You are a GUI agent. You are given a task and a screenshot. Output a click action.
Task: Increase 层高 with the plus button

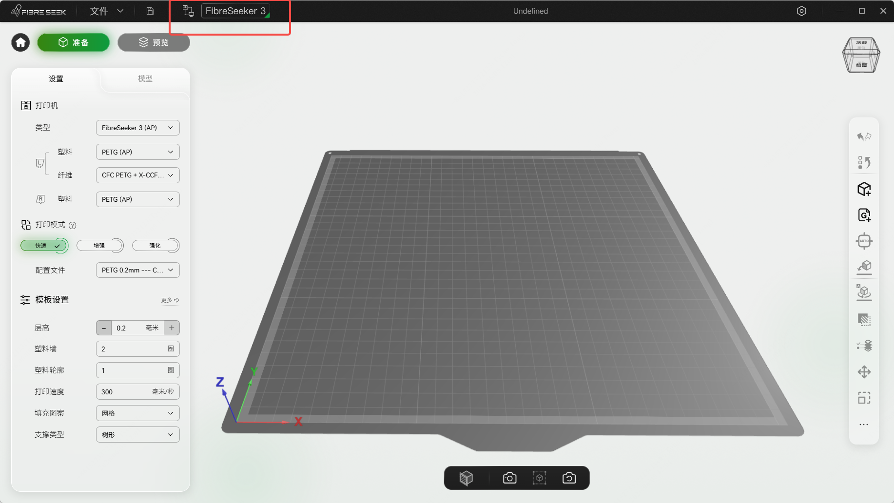click(x=172, y=328)
